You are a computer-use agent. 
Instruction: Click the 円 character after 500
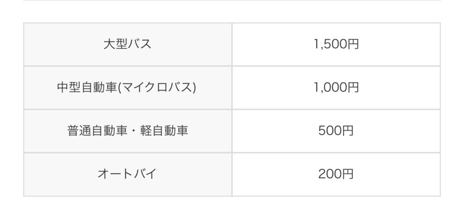[x=348, y=131]
